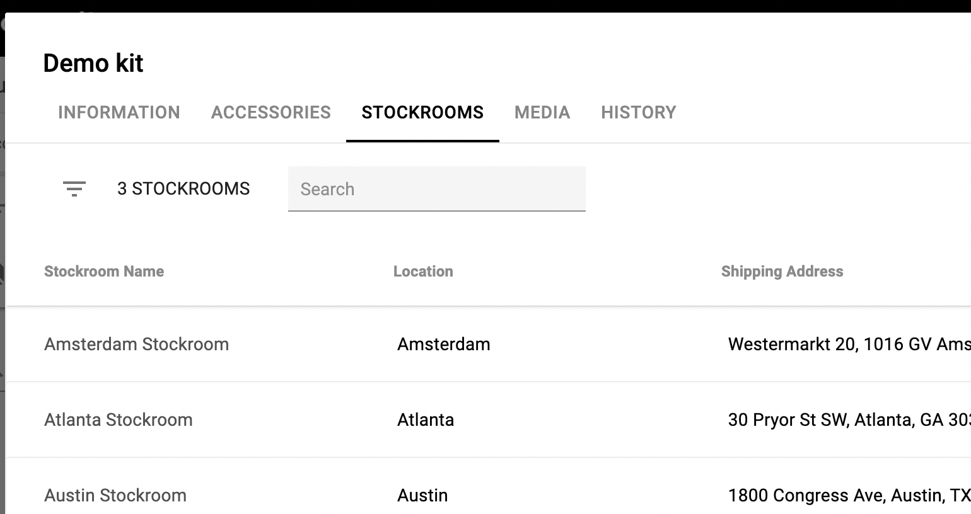This screenshot has height=514, width=971.
Task: Select the Stockrooms tab
Action: 422,113
